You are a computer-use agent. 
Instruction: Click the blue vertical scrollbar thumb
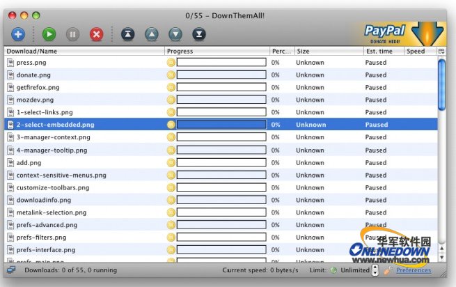pyautogui.click(x=441, y=85)
